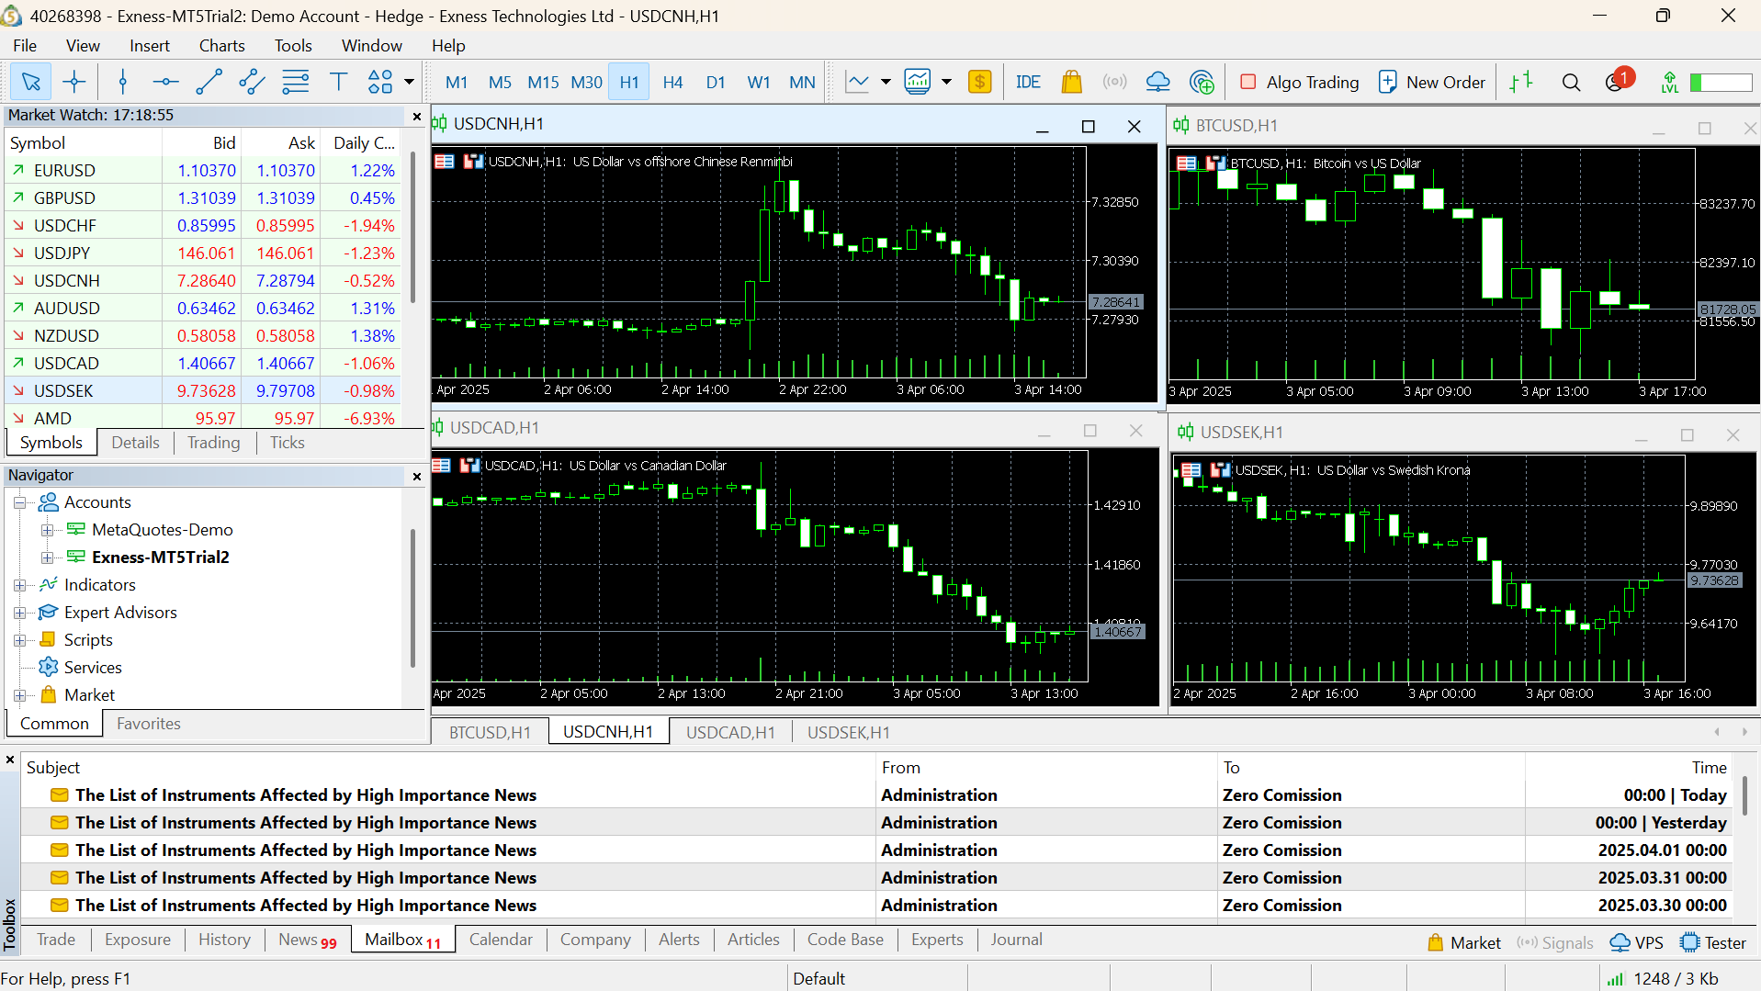
Task: Click the dollar trading panel icon
Action: (980, 82)
